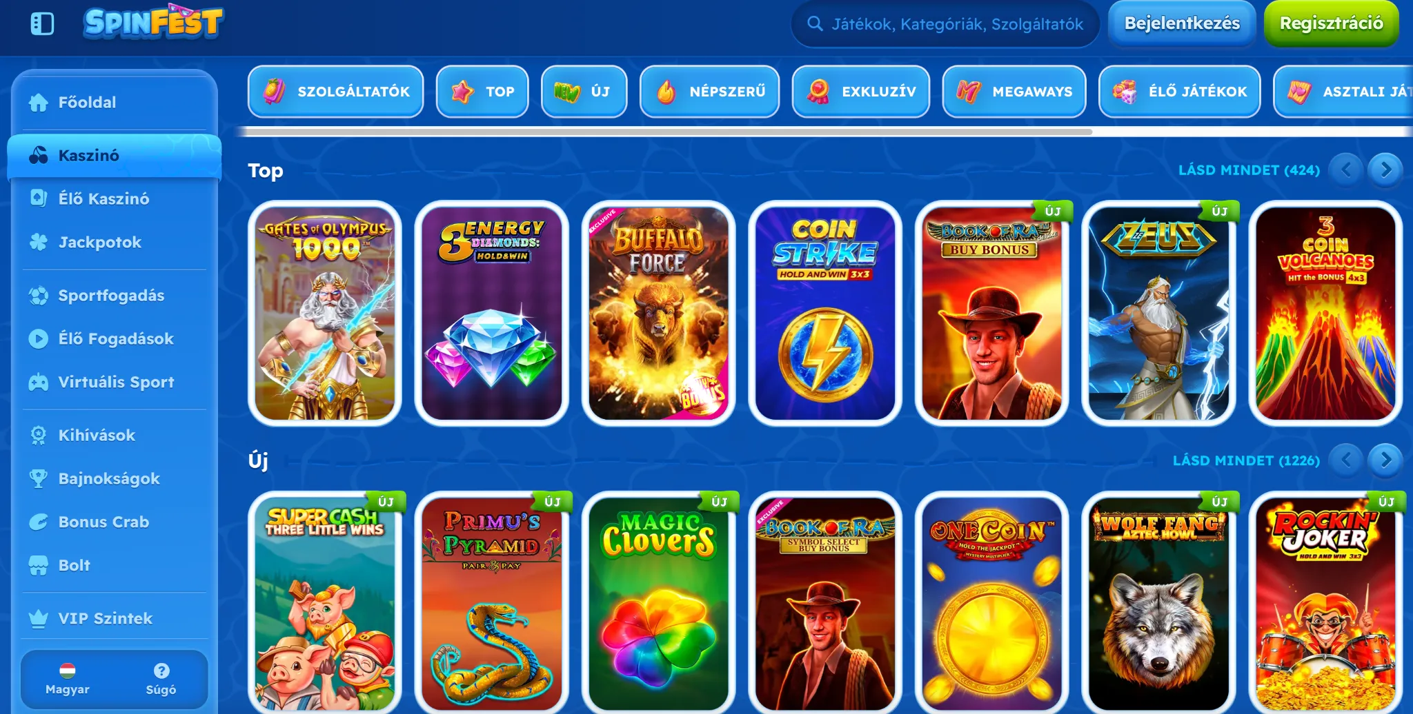The width and height of the screenshot is (1413, 714).
Task: Click the Bajnokságok trophy icon
Action: pyautogui.click(x=39, y=478)
